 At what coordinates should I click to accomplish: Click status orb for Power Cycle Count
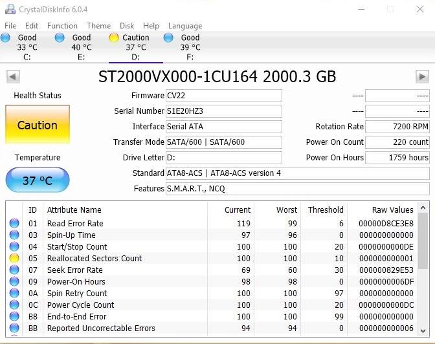pos(14,305)
